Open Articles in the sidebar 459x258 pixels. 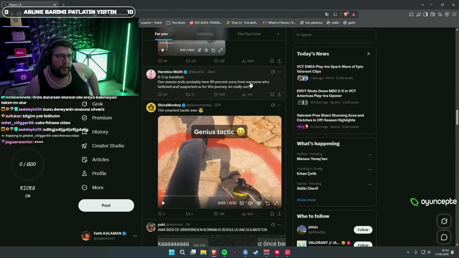tap(95, 160)
